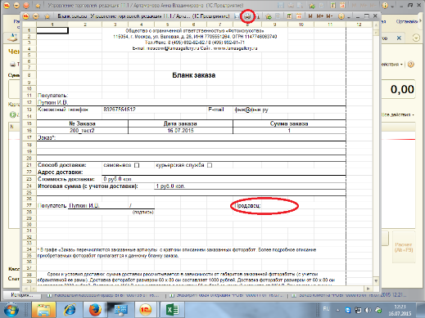Expand the arrow beside the main window info icon
Viewport: 425px width, 318px height.
coord(392,7)
